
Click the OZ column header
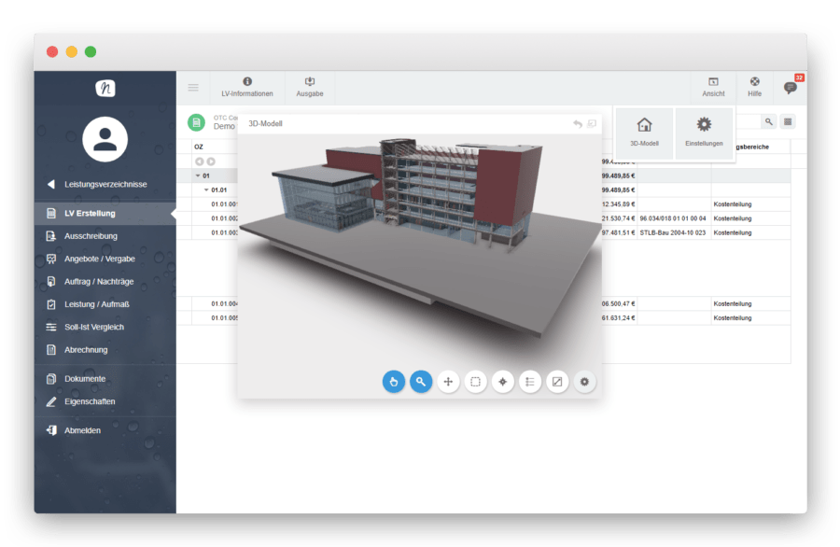click(x=199, y=147)
